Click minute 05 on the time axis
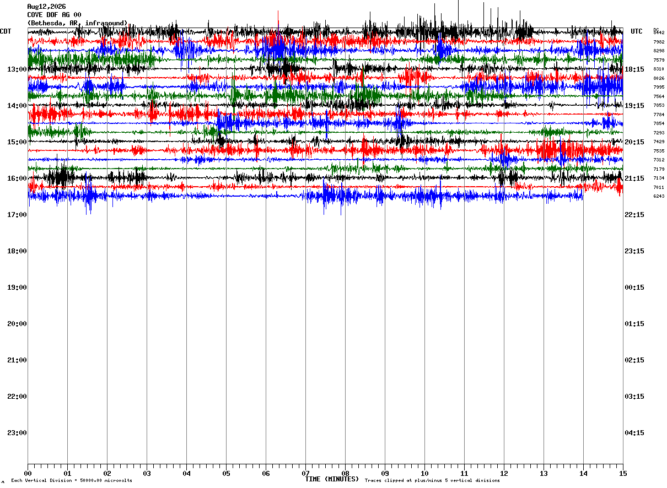This screenshot has width=667, height=488. pyautogui.click(x=226, y=474)
